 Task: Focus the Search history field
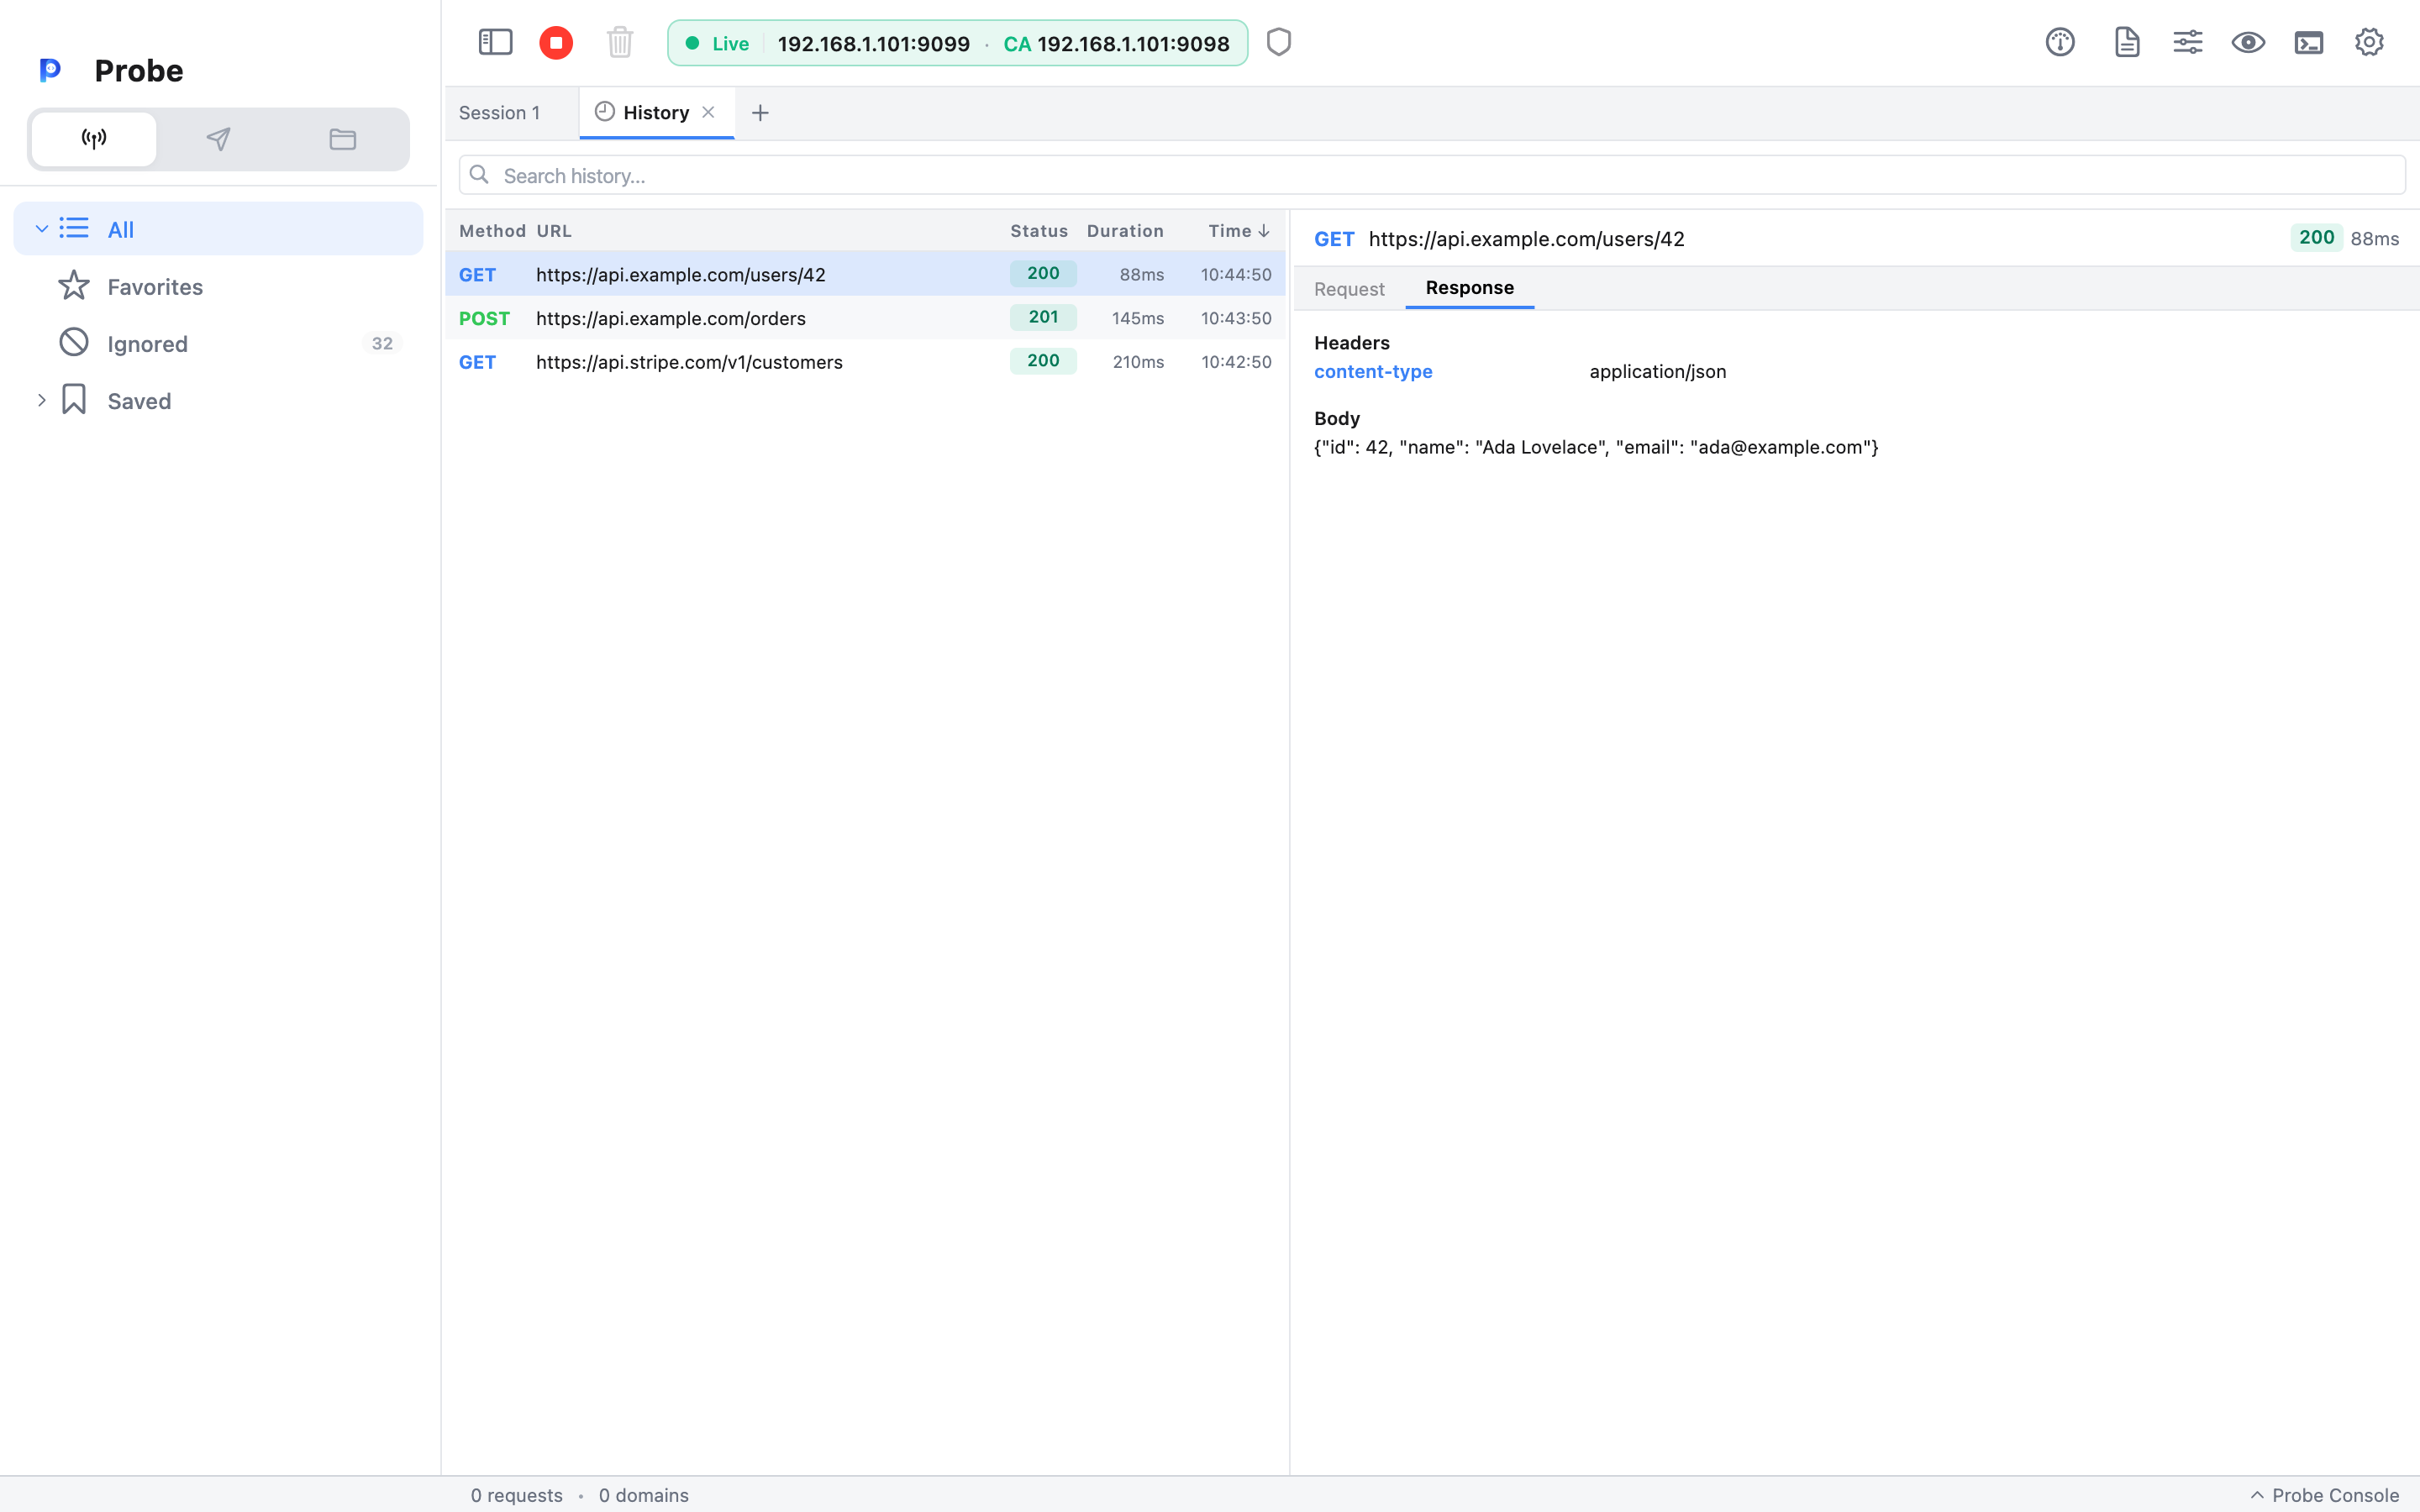(1432, 175)
